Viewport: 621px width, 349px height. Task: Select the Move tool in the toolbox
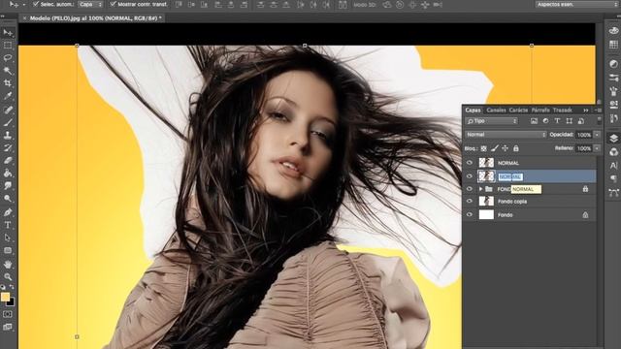pos(8,33)
